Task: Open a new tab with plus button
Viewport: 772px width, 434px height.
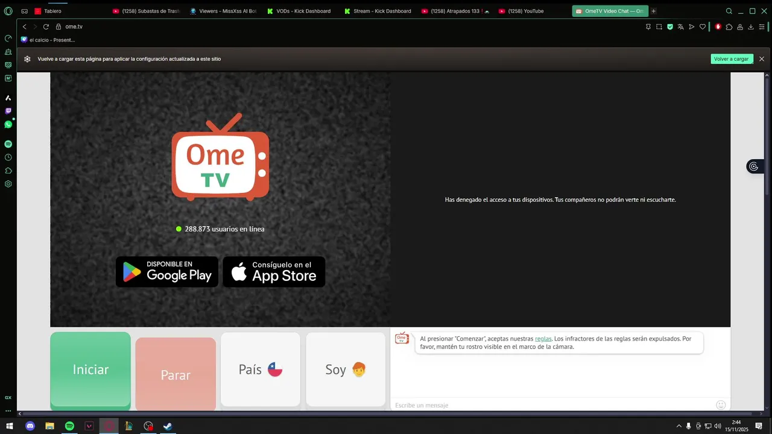Action: (x=653, y=11)
